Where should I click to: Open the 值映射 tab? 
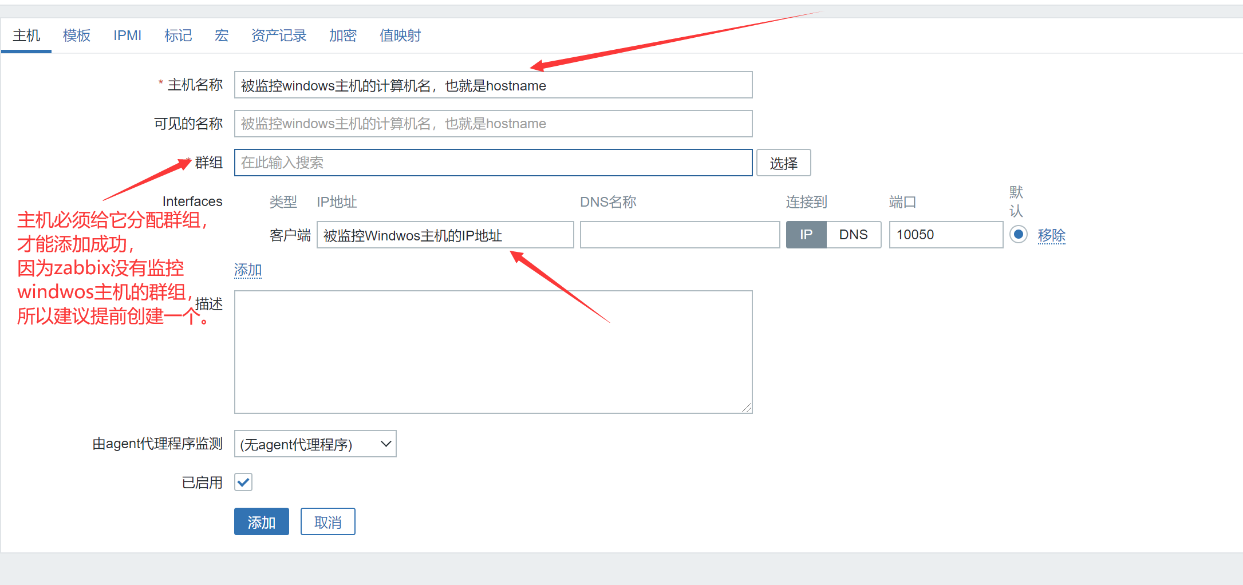point(400,35)
